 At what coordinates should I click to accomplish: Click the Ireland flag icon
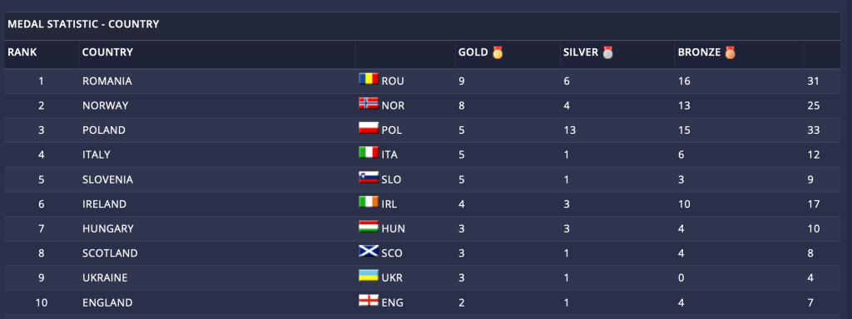point(369,203)
